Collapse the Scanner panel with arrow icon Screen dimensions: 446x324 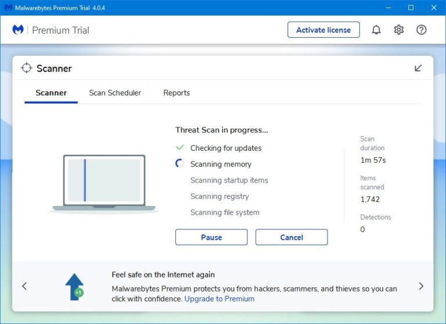pyautogui.click(x=418, y=68)
